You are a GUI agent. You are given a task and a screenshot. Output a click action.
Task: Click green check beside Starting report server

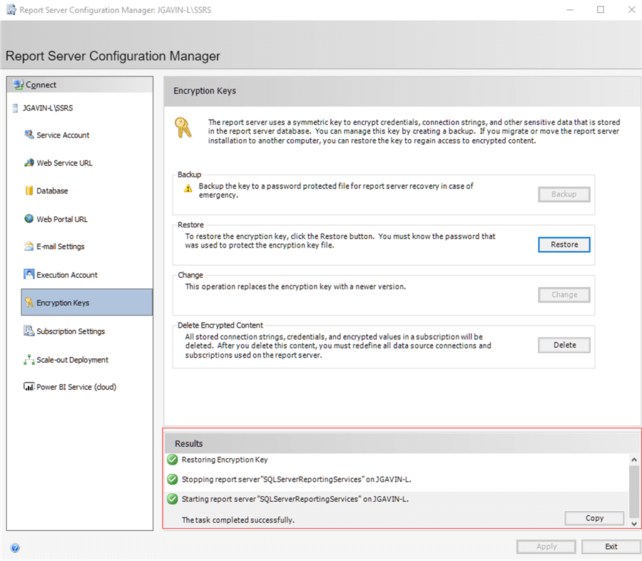click(x=173, y=499)
